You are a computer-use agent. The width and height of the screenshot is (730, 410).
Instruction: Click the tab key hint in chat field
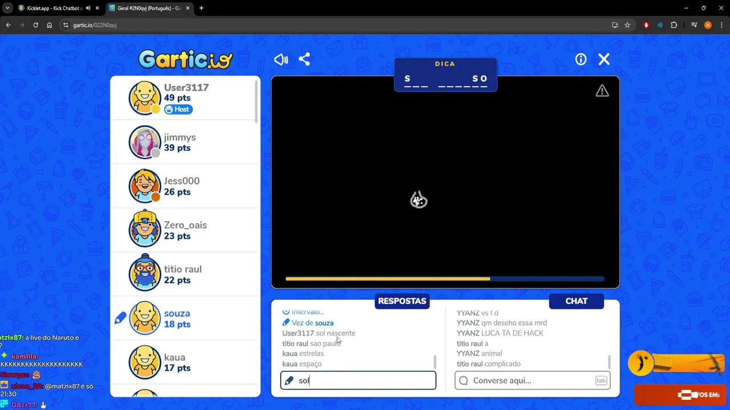coord(601,380)
